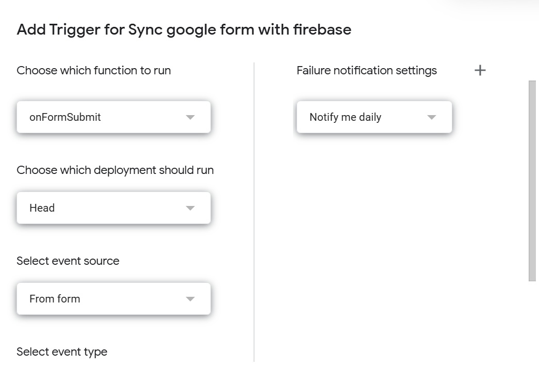
Task: Click the Select event type label
Action: (62, 352)
